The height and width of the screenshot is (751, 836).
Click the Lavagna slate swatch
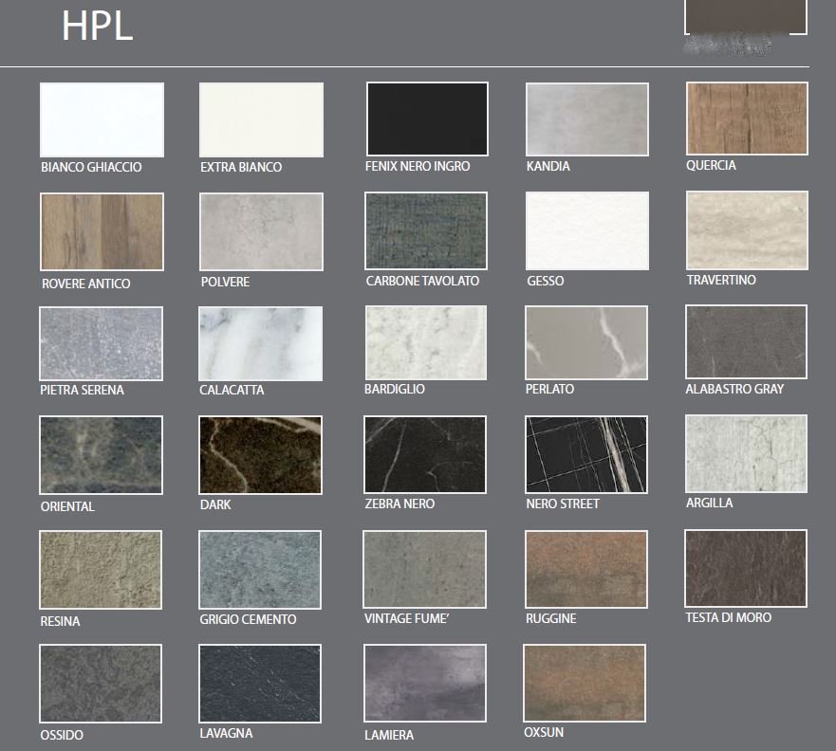pos(260,684)
